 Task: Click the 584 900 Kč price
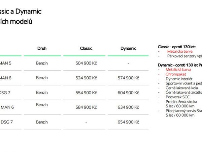86,107
